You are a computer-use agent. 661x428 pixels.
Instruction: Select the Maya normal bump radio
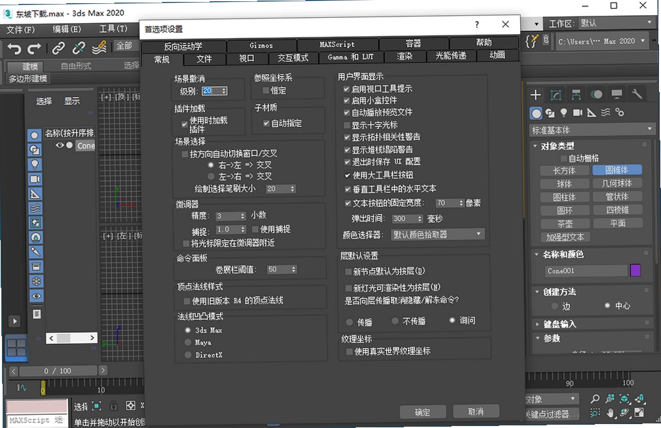(188, 342)
